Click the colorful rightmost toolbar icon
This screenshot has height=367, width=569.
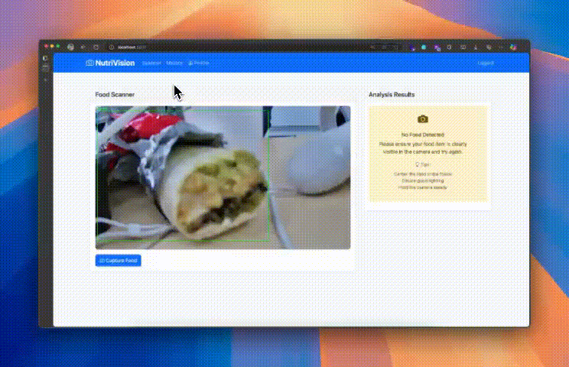512,47
